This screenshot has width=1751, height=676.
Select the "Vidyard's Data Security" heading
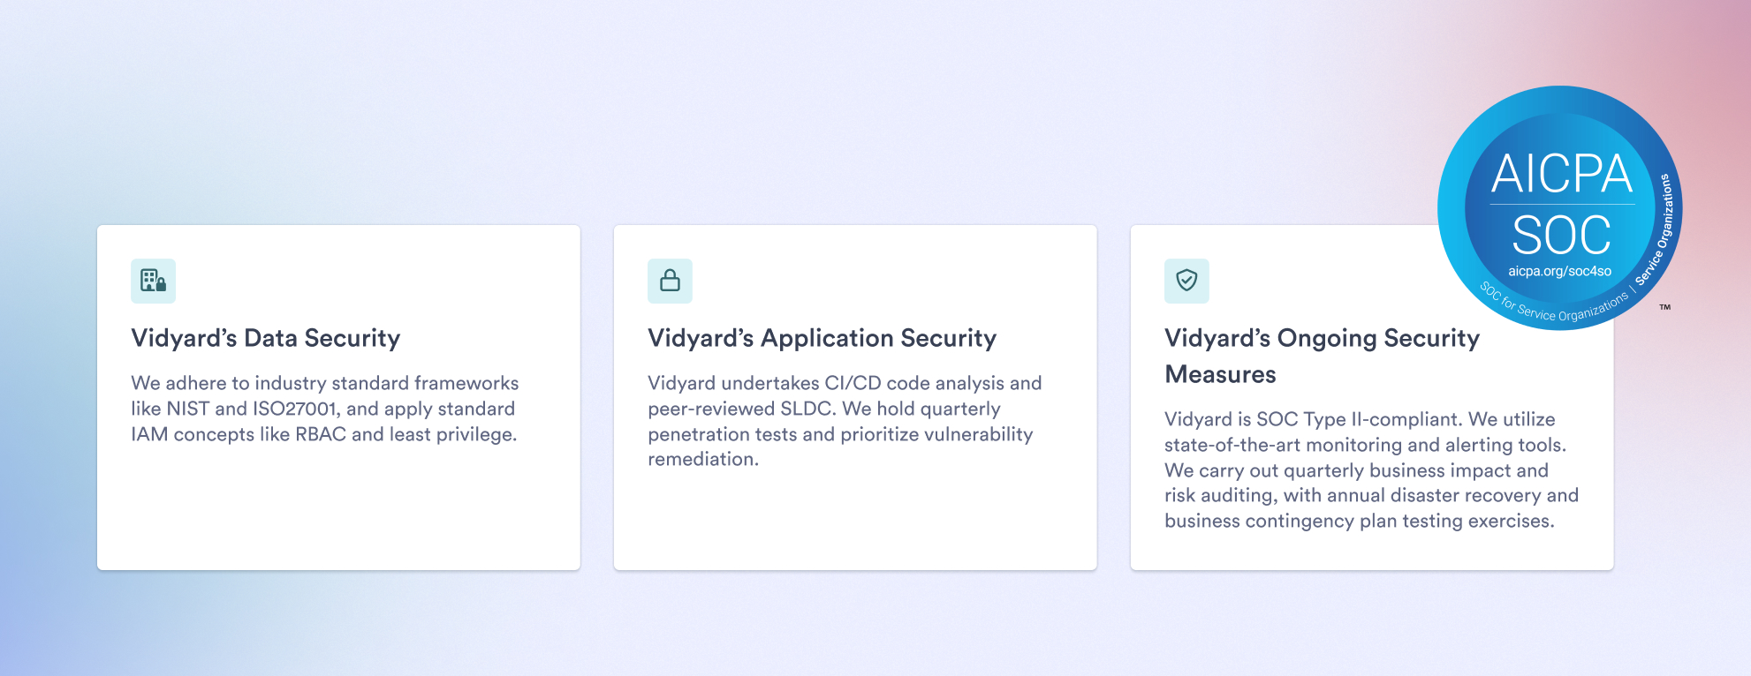pos(266,338)
